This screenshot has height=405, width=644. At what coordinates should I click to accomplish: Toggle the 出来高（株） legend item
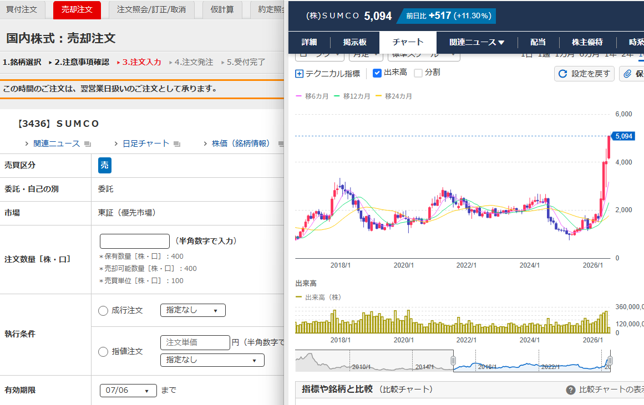[318, 297]
